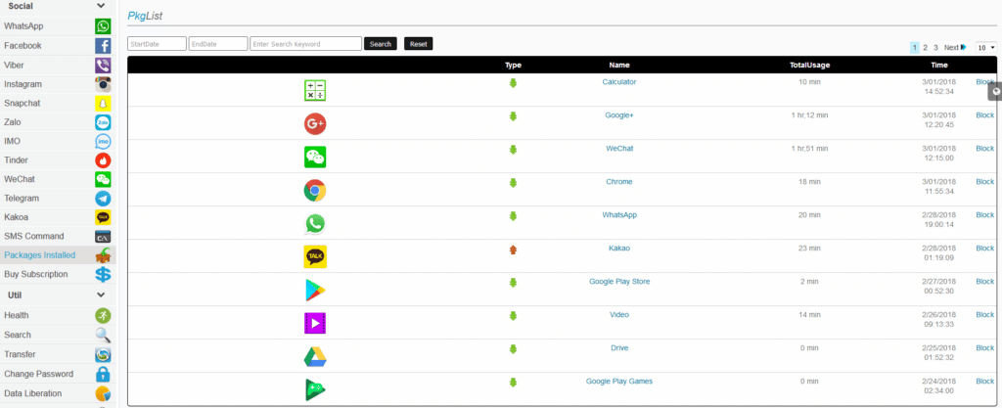Select Packages Installed in sidebar

tap(58, 255)
